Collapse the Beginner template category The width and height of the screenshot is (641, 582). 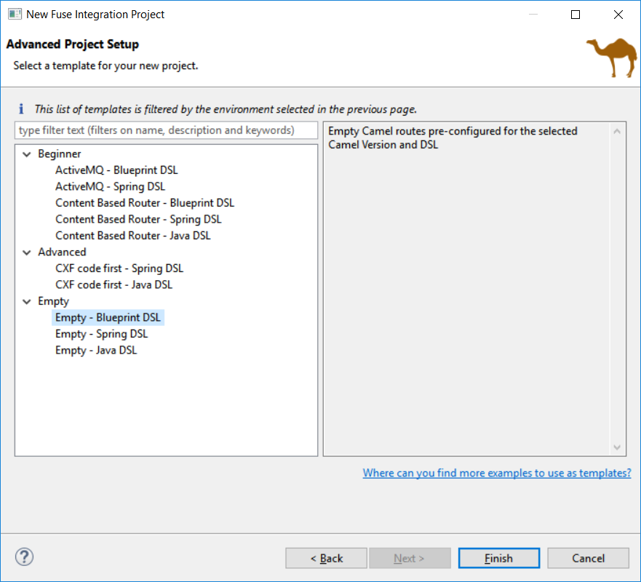(27, 154)
